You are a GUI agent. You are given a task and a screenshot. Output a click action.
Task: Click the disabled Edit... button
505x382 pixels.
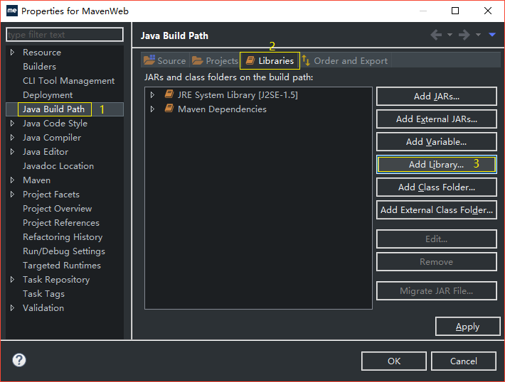coord(437,239)
